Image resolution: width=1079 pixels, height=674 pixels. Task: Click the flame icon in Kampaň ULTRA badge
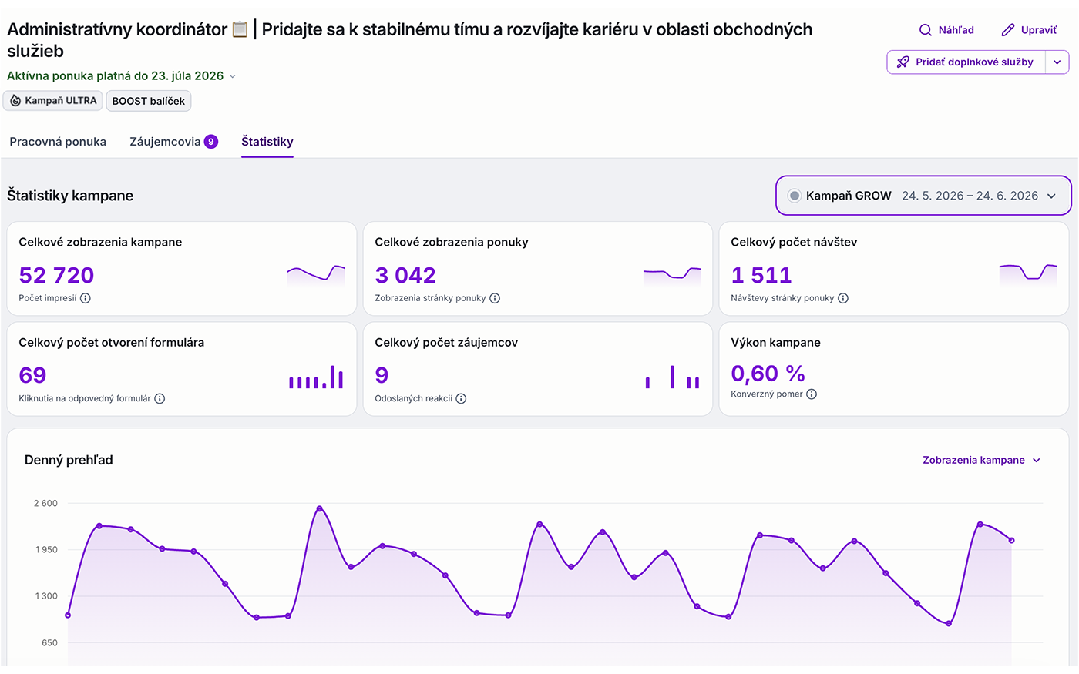[x=15, y=101]
